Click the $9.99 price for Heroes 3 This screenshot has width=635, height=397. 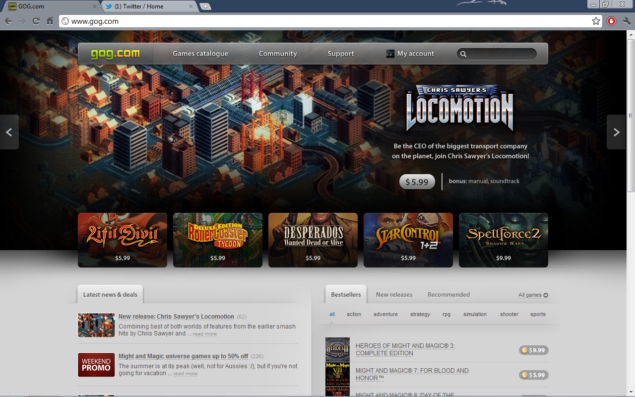[533, 350]
